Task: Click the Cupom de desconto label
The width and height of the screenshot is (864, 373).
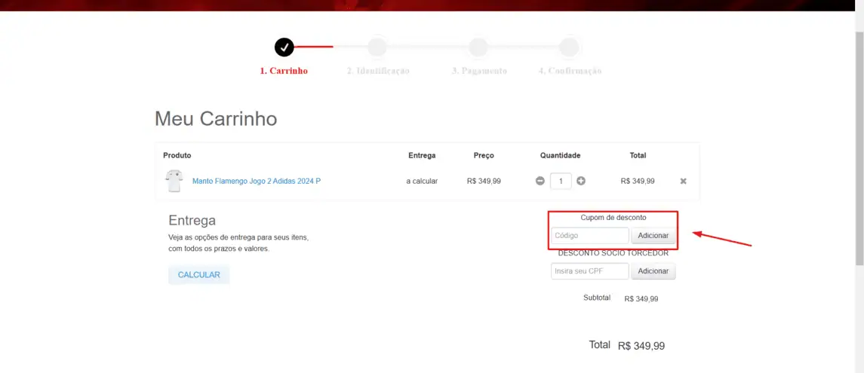Action: (613, 218)
